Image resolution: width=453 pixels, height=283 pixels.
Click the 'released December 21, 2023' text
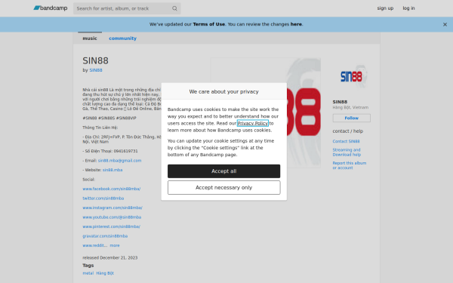[x=110, y=258]
